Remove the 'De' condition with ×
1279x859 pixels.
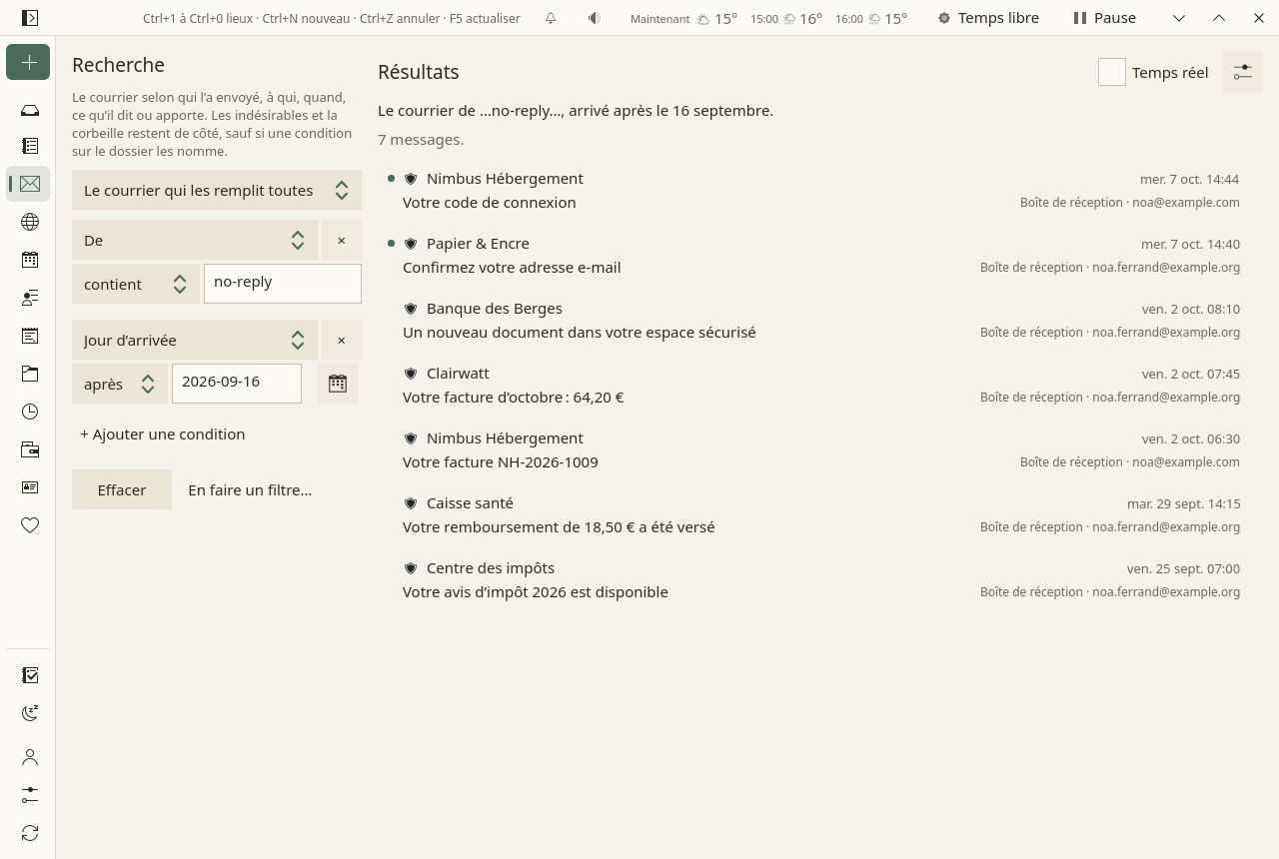pyautogui.click(x=342, y=240)
